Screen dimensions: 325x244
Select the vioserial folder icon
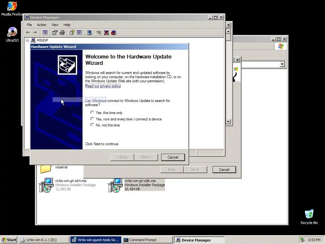pos(46,169)
